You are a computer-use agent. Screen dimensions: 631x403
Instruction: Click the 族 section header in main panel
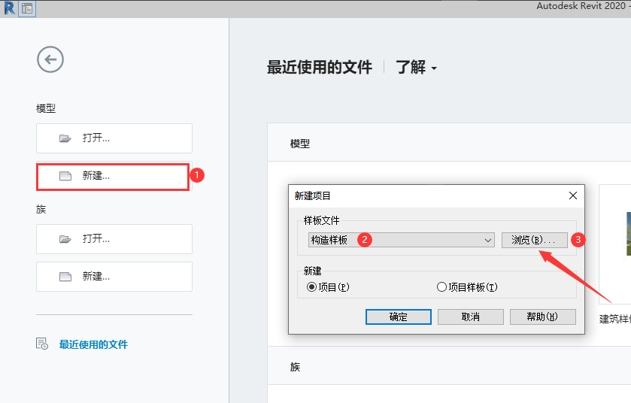295,367
